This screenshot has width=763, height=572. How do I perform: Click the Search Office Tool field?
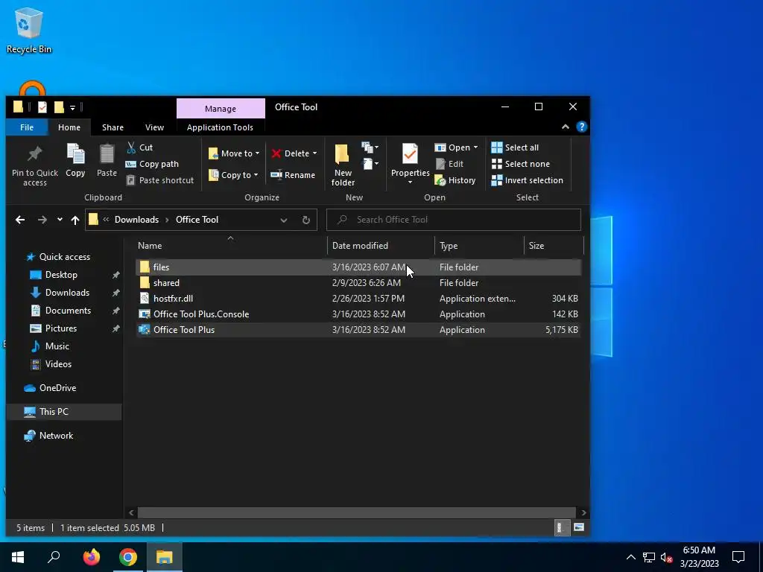point(454,220)
